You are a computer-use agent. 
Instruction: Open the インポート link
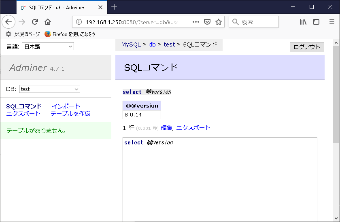(x=66, y=106)
